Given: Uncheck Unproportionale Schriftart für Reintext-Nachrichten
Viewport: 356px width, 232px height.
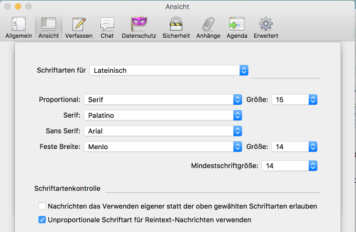Looking at the screenshot, I should point(42,220).
